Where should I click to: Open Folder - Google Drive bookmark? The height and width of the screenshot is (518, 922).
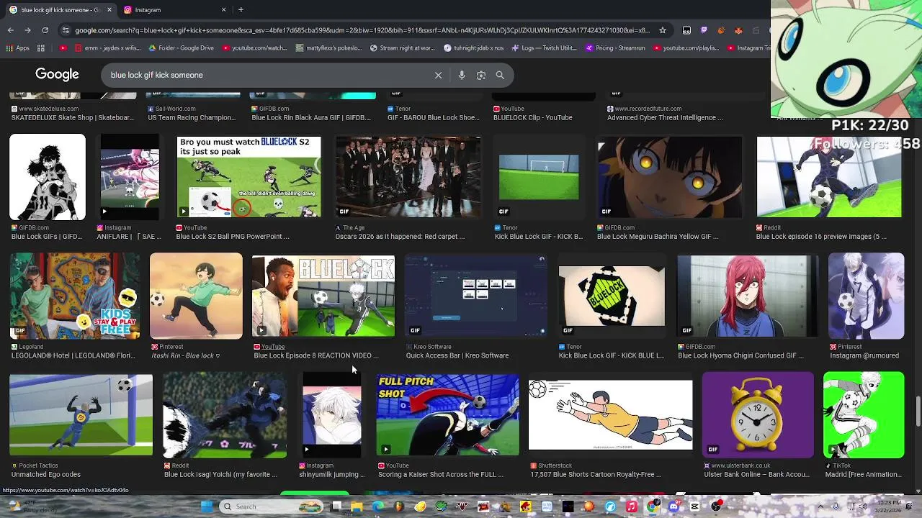tap(181, 48)
